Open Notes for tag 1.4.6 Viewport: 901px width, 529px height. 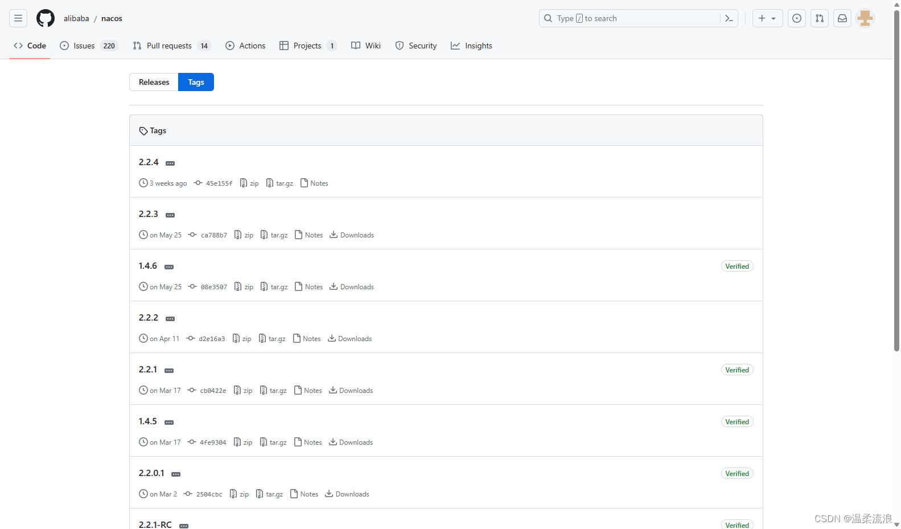point(308,287)
